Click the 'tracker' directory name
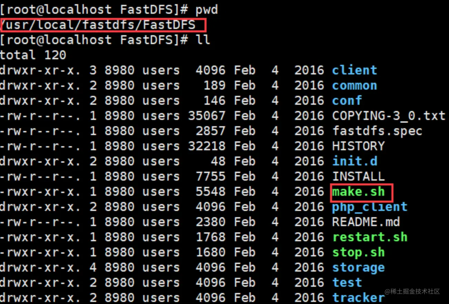 (x=358, y=298)
